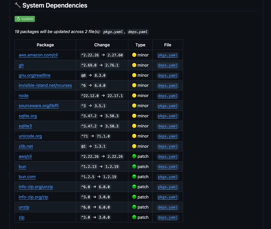Viewport: 271px width, 229px height.
Task: Click version 1.3.1 in zlib.net row
Action: coord(100,147)
